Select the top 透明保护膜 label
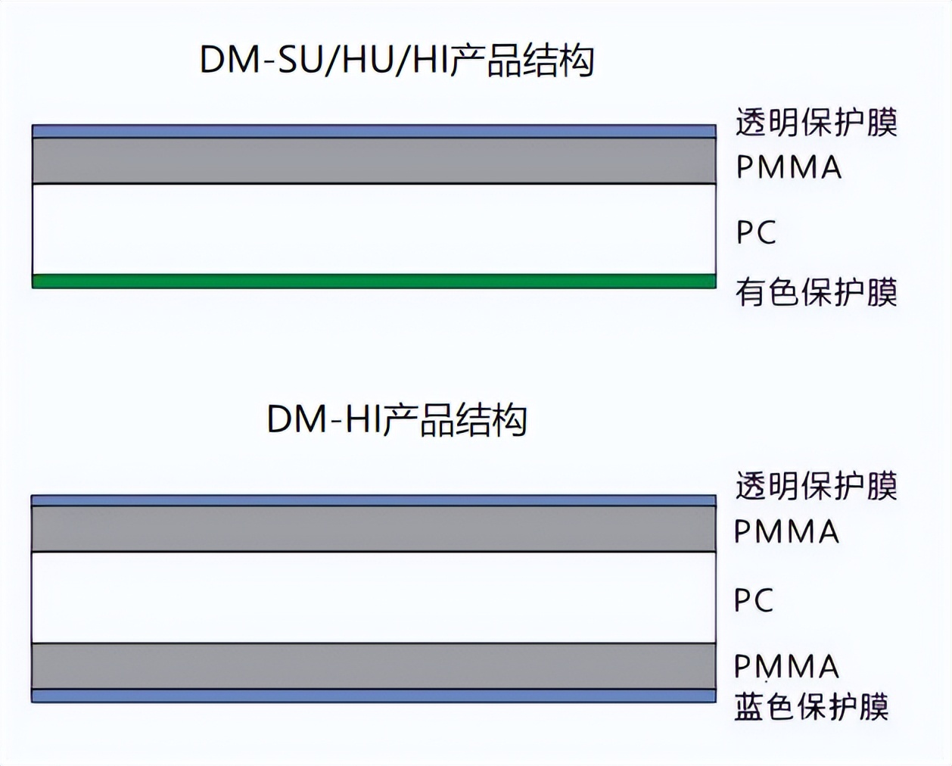Image resolution: width=952 pixels, height=766 pixels. click(x=817, y=123)
